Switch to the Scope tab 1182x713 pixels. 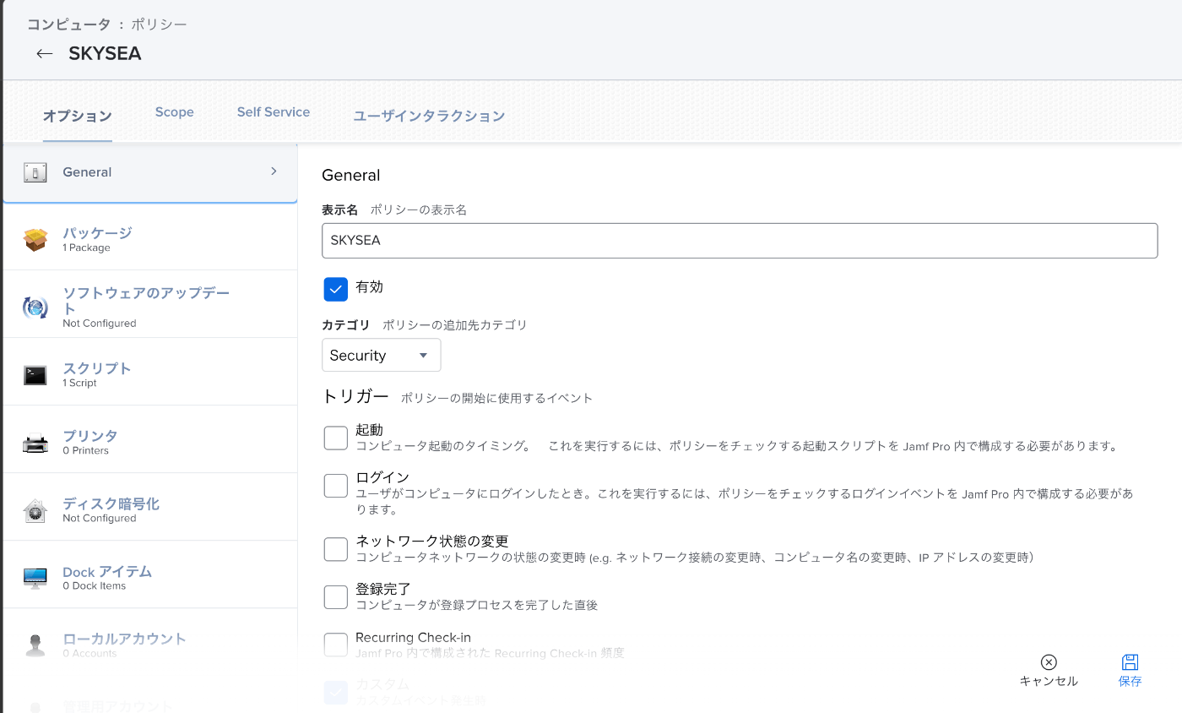tap(175, 112)
